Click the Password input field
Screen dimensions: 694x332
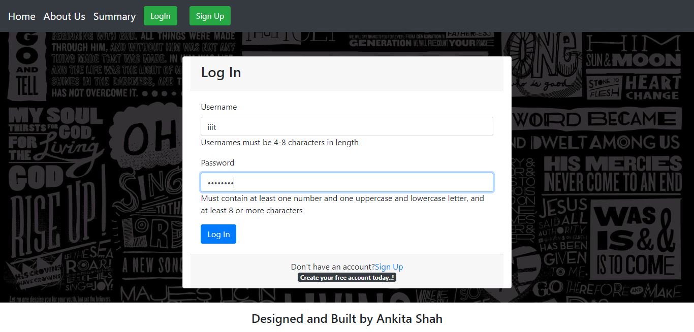347,182
